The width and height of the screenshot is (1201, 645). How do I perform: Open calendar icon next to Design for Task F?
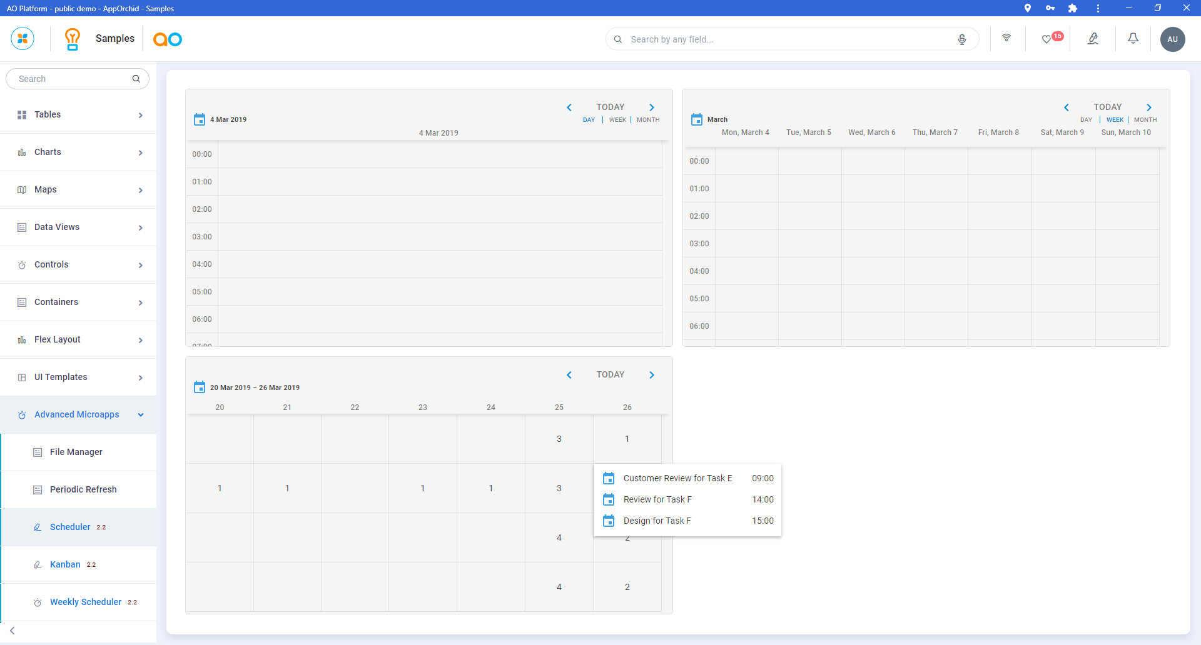(x=608, y=521)
